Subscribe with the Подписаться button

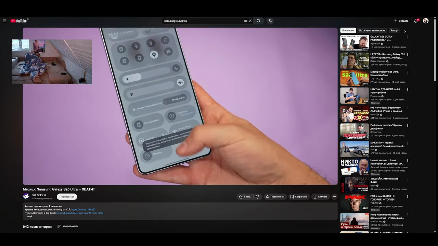tap(67, 197)
